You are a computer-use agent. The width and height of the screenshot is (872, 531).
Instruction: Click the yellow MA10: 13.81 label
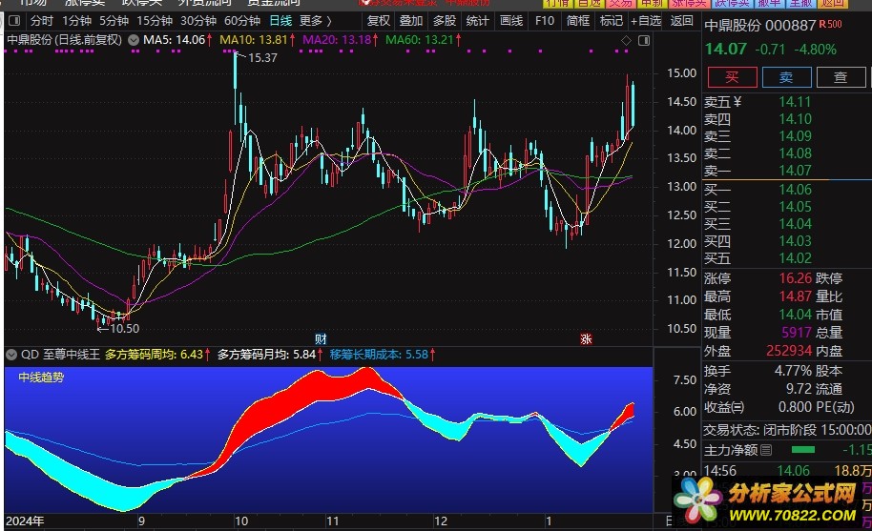[254, 40]
